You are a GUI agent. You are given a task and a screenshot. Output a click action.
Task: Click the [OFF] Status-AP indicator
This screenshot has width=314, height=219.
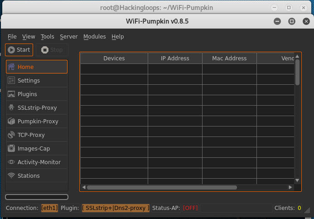190,208
